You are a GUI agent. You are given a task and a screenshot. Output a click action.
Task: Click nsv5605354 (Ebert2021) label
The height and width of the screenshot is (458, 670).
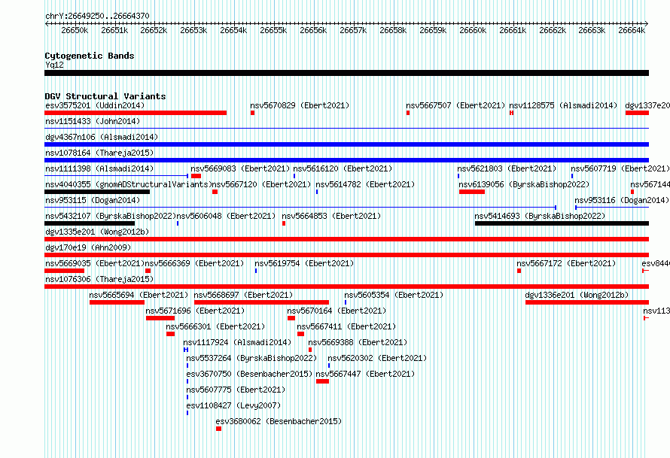pyautogui.click(x=394, y=295)
